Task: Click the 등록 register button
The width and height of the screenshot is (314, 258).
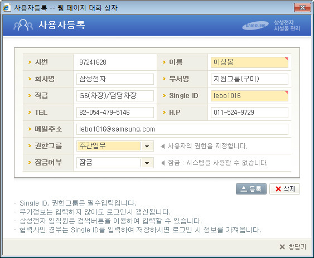Action: point(251,189)
